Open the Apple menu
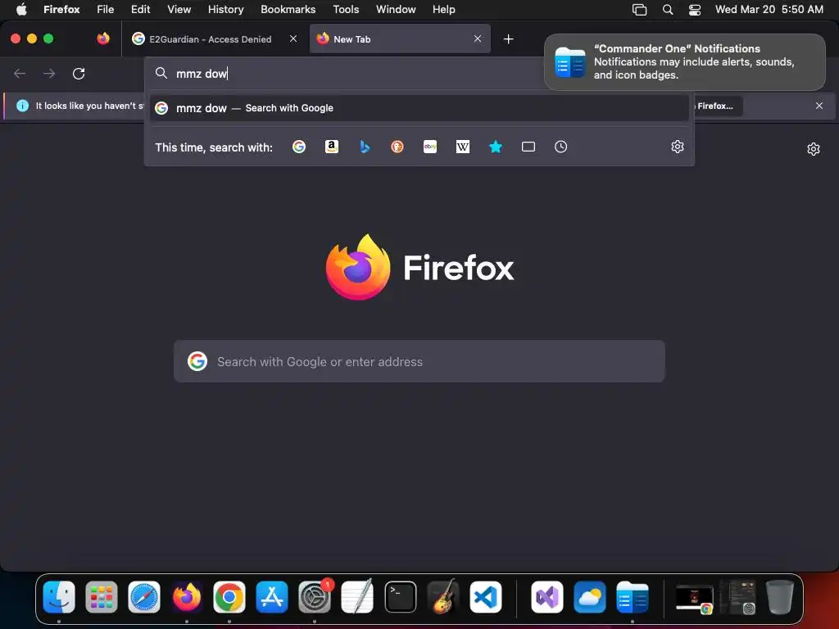Viewport: 839px width, 629px height. 21,9
